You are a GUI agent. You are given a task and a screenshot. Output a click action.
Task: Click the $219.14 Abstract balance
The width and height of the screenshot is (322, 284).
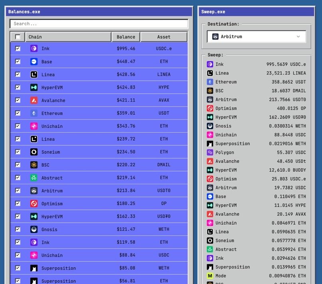click(x=126, y=178)
